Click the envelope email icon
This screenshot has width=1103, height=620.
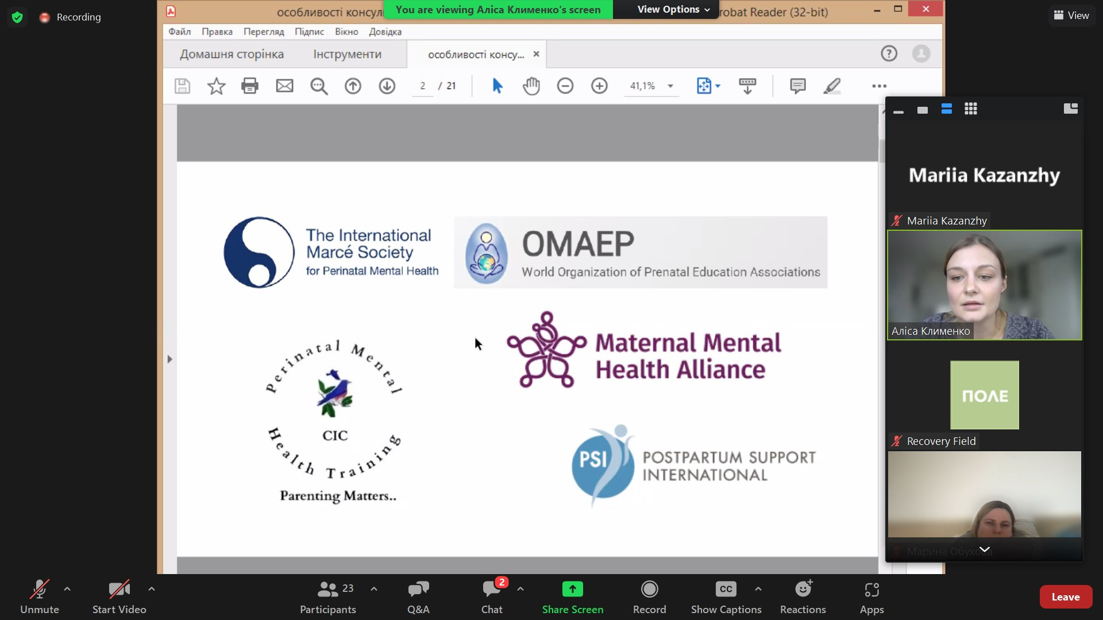[284, 86]
